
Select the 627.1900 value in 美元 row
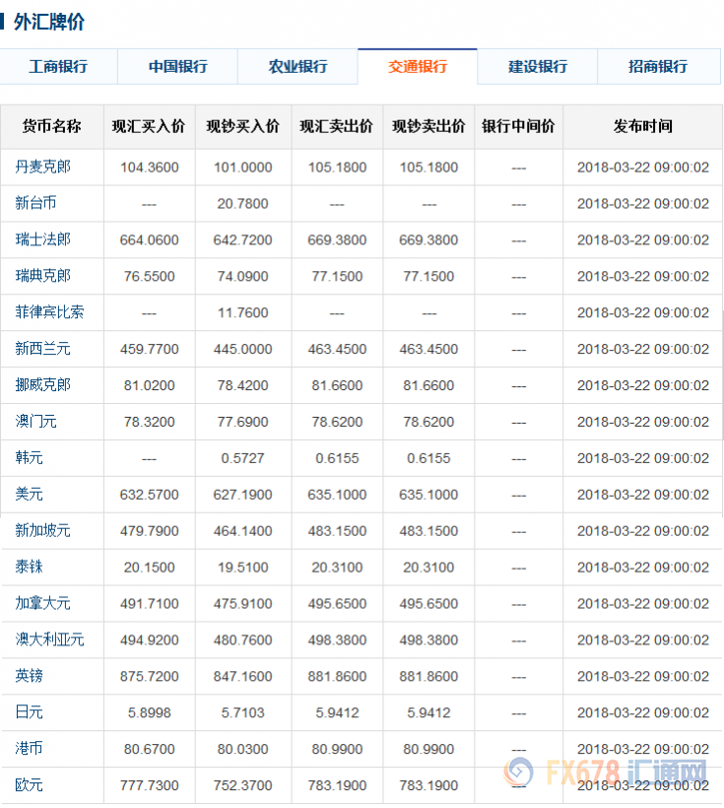pyautogui.click(x=242, y=495)
